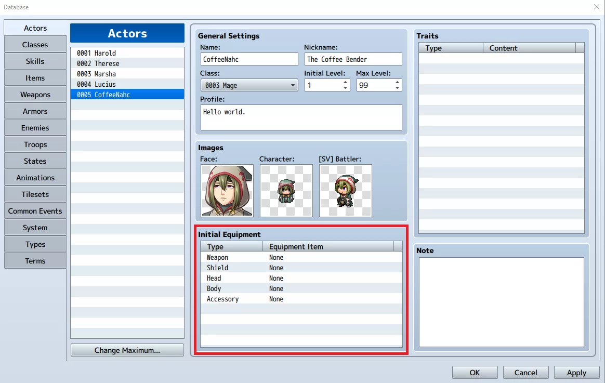Increase the Initial Level value
This screenshot has width=605, height=383.
[x=345, y=82]
